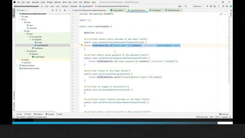The width and height of the screenshot is (245, 138).
Task: Toggle tool window quick access icon in status bar
Action: tap(14, 117)
